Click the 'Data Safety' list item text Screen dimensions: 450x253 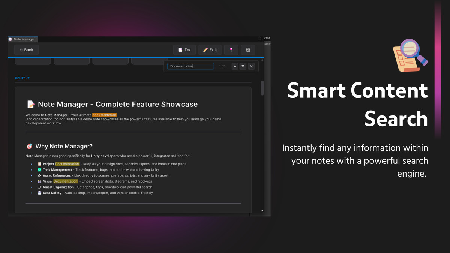point(52,193)
